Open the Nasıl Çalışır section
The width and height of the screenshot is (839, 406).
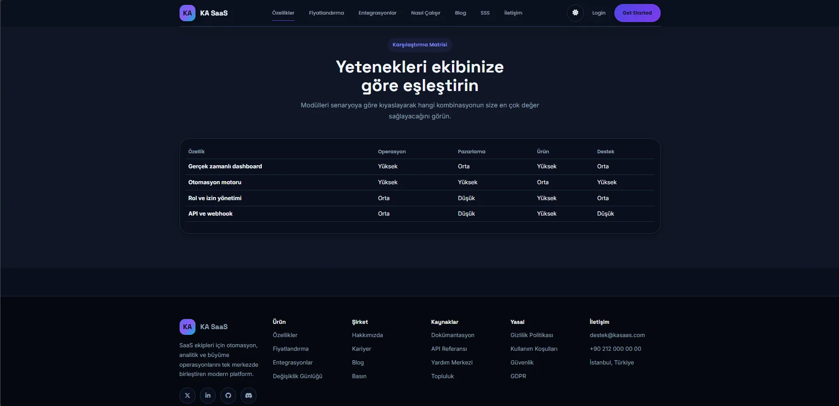pos(425,13)
